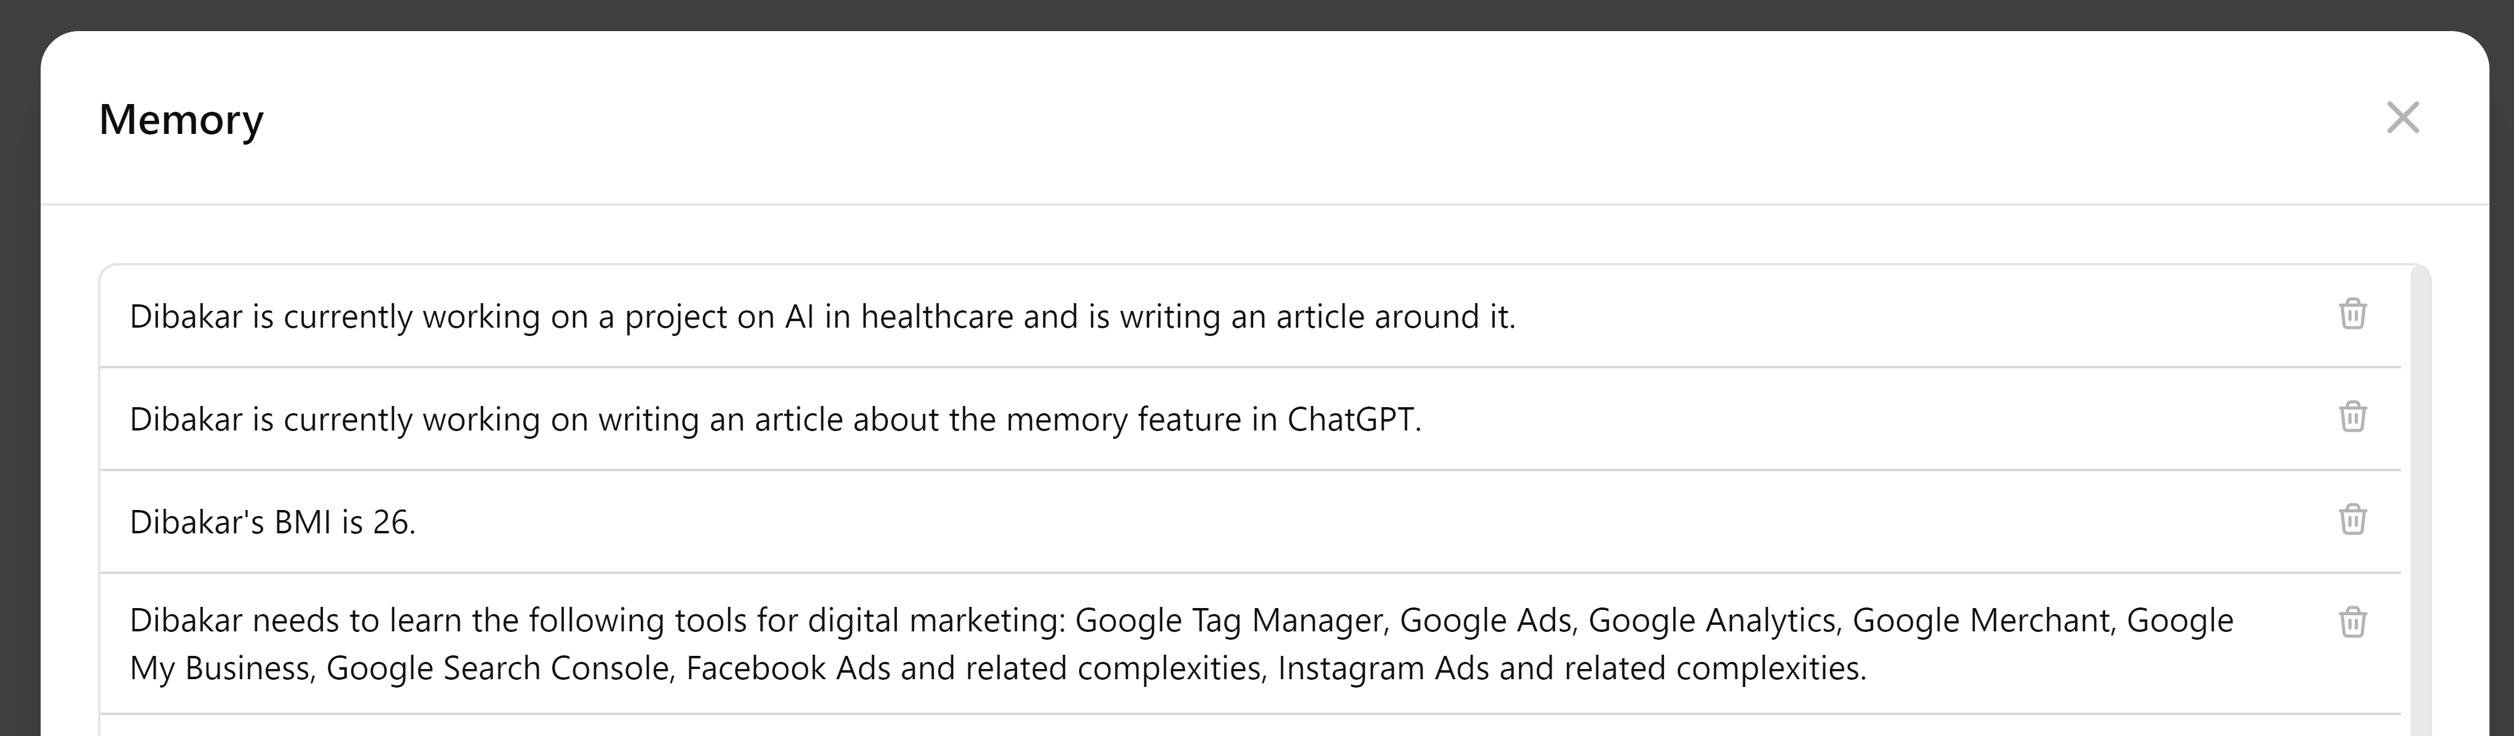Viewport: 2514px width, 736px height.
Task: Click the "Google Ads" text in marketing memory
Action: (1486, 621)
